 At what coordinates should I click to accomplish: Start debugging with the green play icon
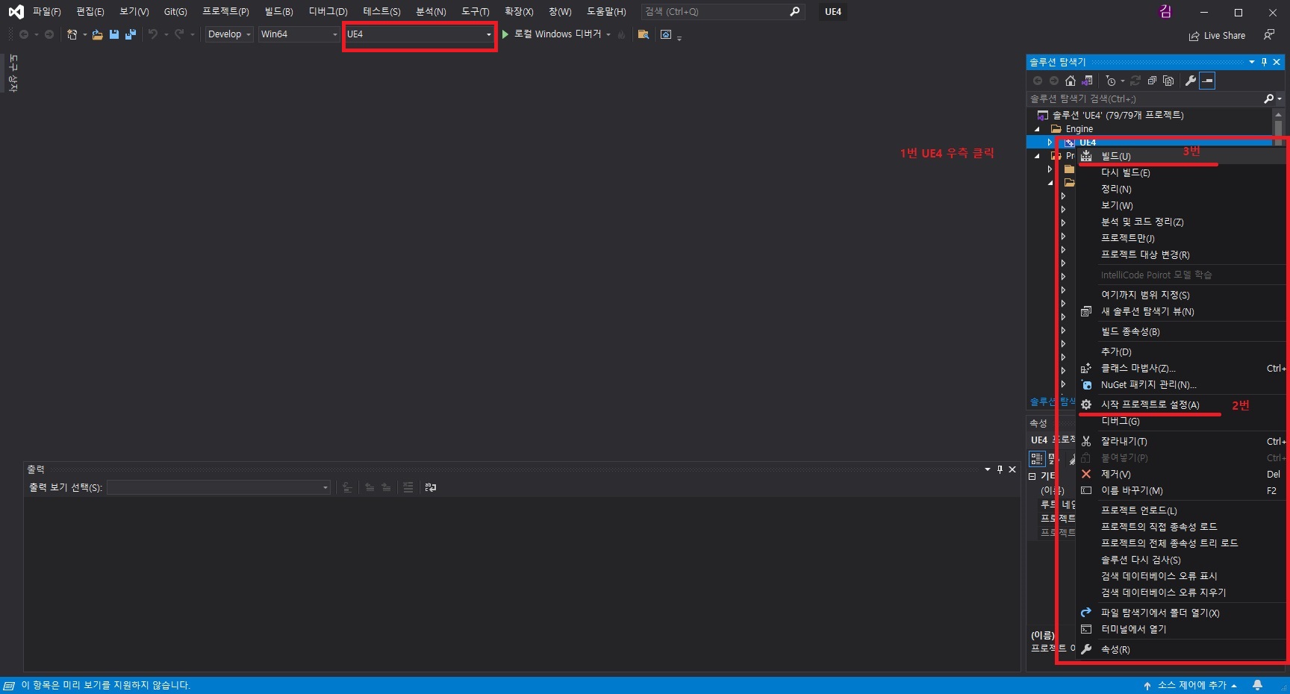pyautogui.click(x=505, y=34)
